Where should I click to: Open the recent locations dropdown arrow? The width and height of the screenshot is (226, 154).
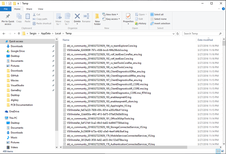pos(15,33)
